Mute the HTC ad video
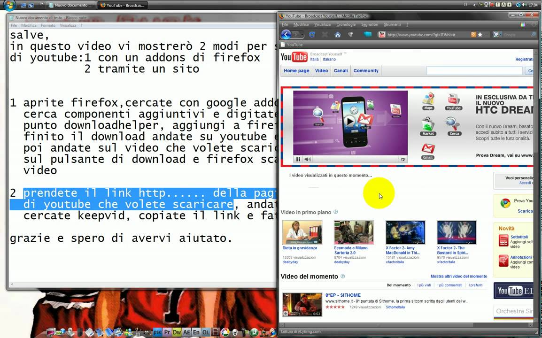Screen dimensions: 542x338 [307, 159]
